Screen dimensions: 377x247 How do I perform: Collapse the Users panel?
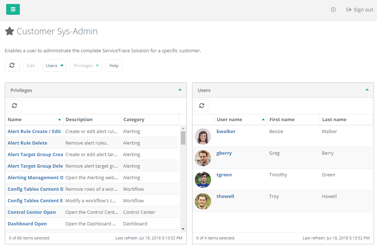point(367,90)
